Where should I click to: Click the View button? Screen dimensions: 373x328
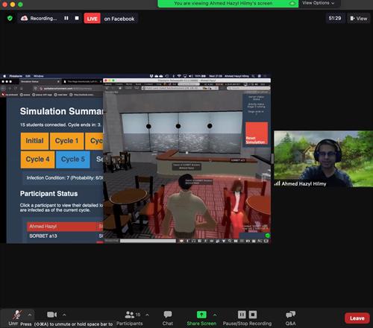click(x=359, y=19)
